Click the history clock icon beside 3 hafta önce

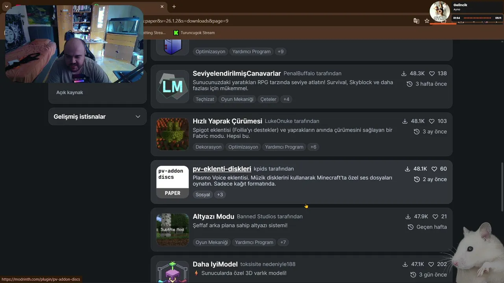point(409,84)
